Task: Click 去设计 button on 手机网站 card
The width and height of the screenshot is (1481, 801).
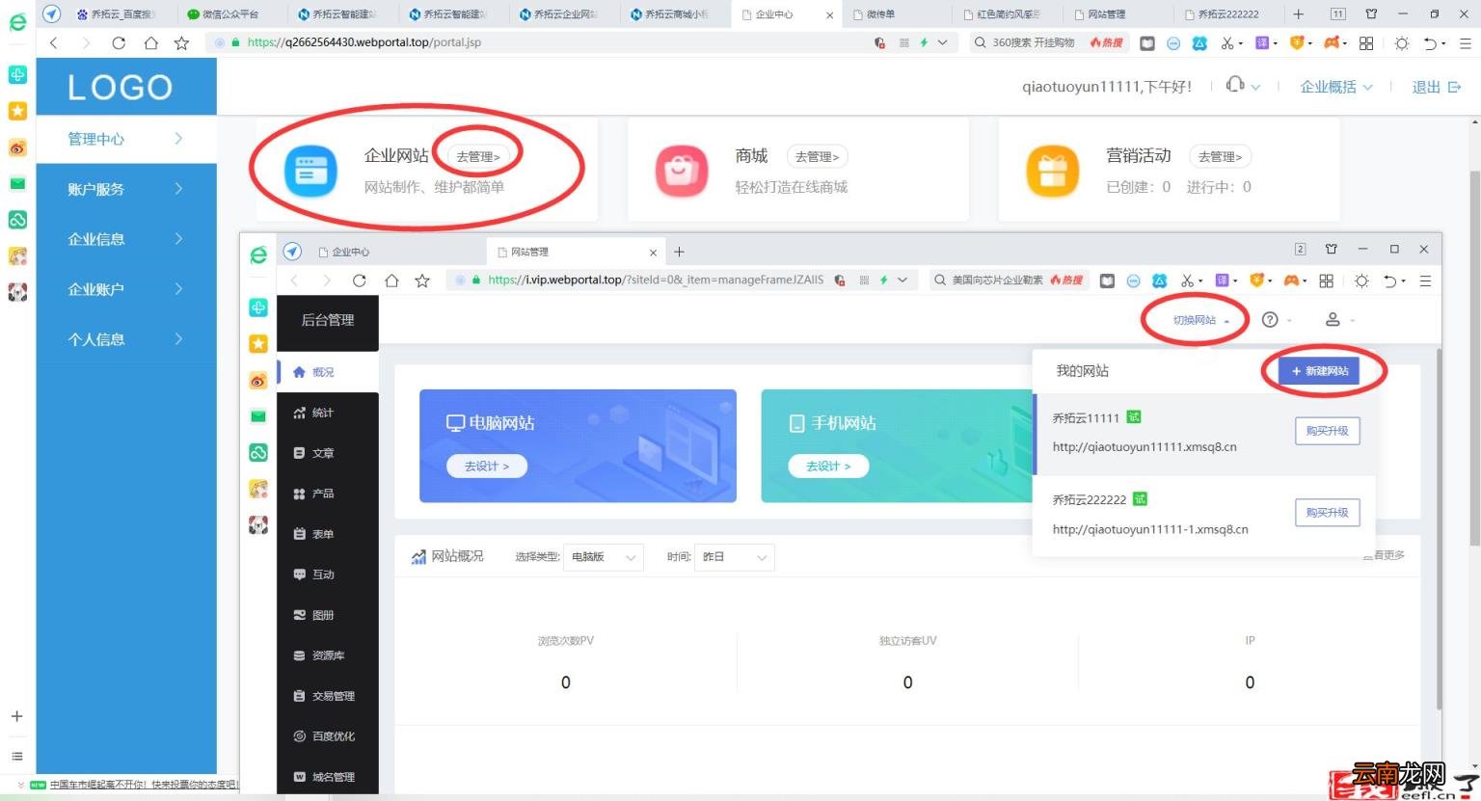Action: click(829, 466)
